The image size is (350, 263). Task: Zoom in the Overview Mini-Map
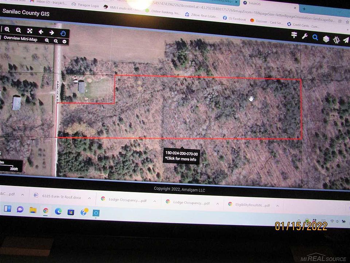pos(47,41)
